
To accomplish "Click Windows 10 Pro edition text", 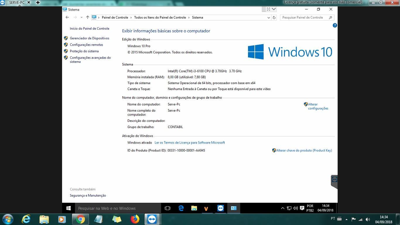I will (x=139, y=46).
